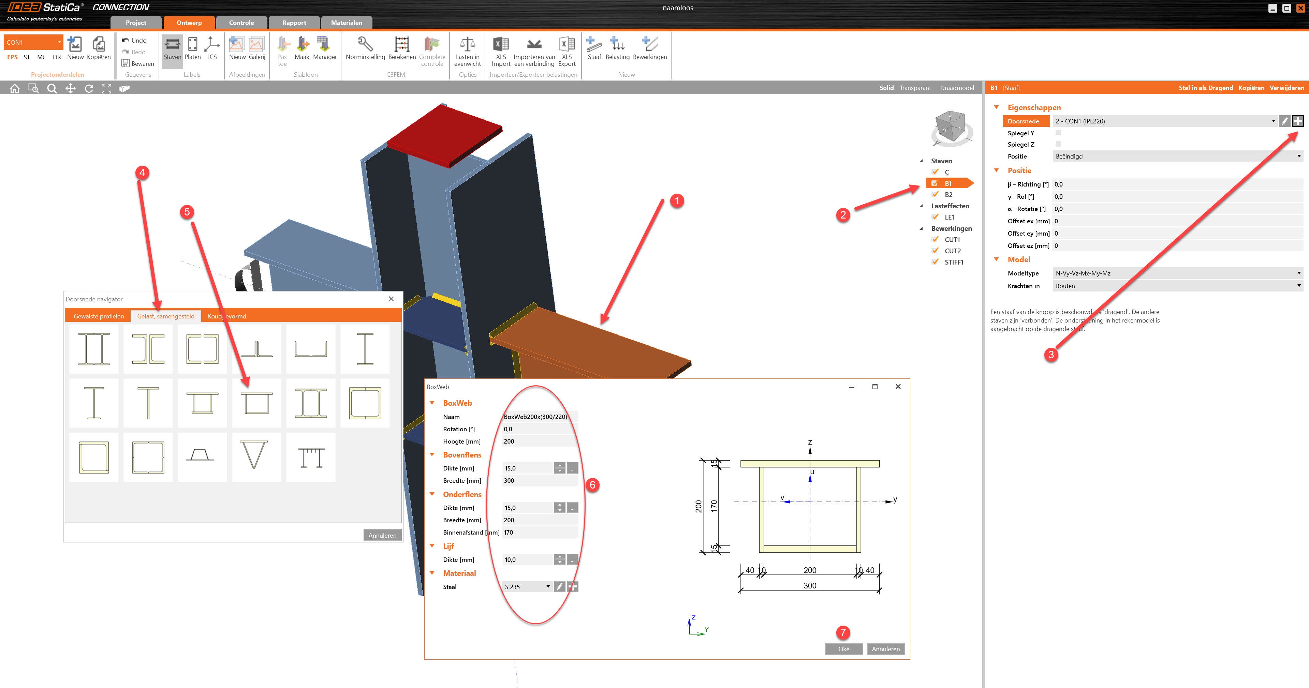Click the pencil edit icon next to Doorsnede
The height and width of the screenshot is (688, 1309).
pyautogui.click(x=1284, y=121)
